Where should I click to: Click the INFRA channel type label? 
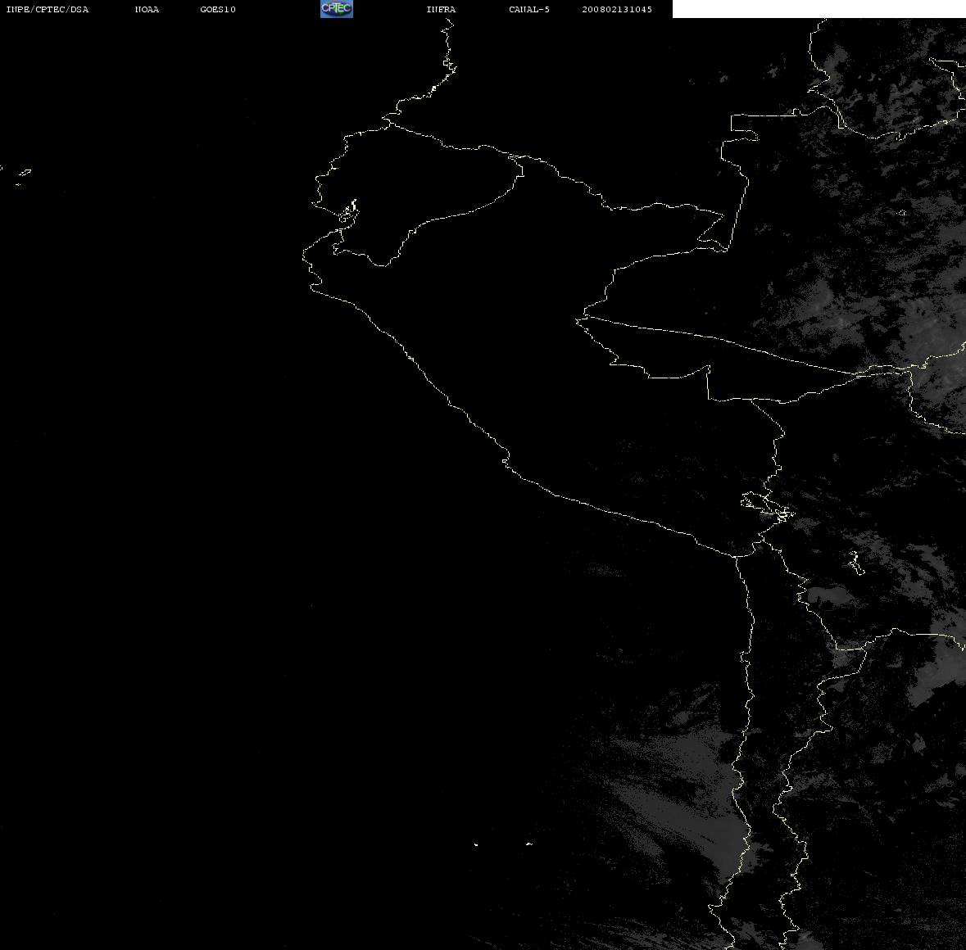[x=441, y=9]
